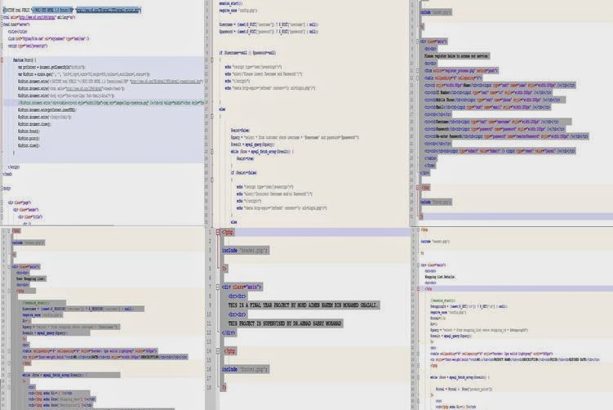
Task: Collapse the table cellpadding block in registration form code
Action: pos(417,78)
